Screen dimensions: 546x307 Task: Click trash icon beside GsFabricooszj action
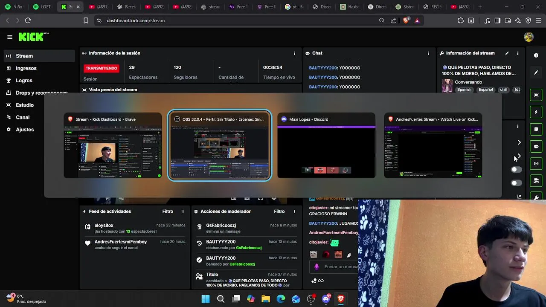199,227
